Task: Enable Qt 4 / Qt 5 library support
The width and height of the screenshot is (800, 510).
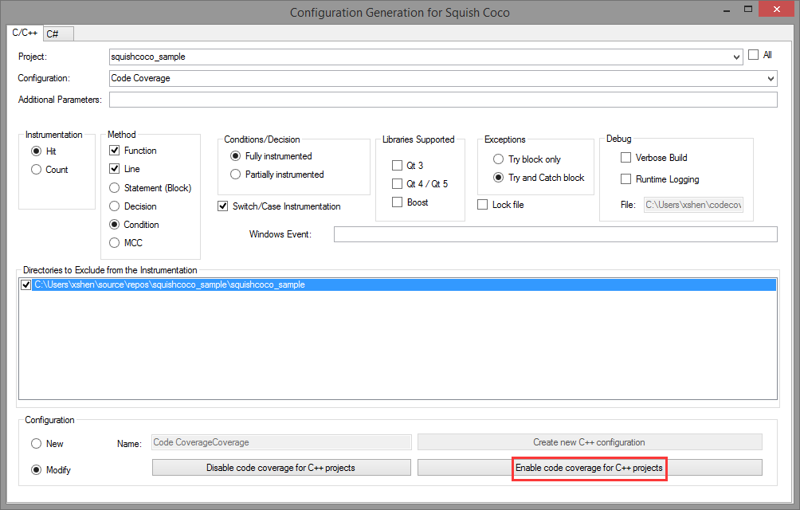Action: click(x=397, y=184)
